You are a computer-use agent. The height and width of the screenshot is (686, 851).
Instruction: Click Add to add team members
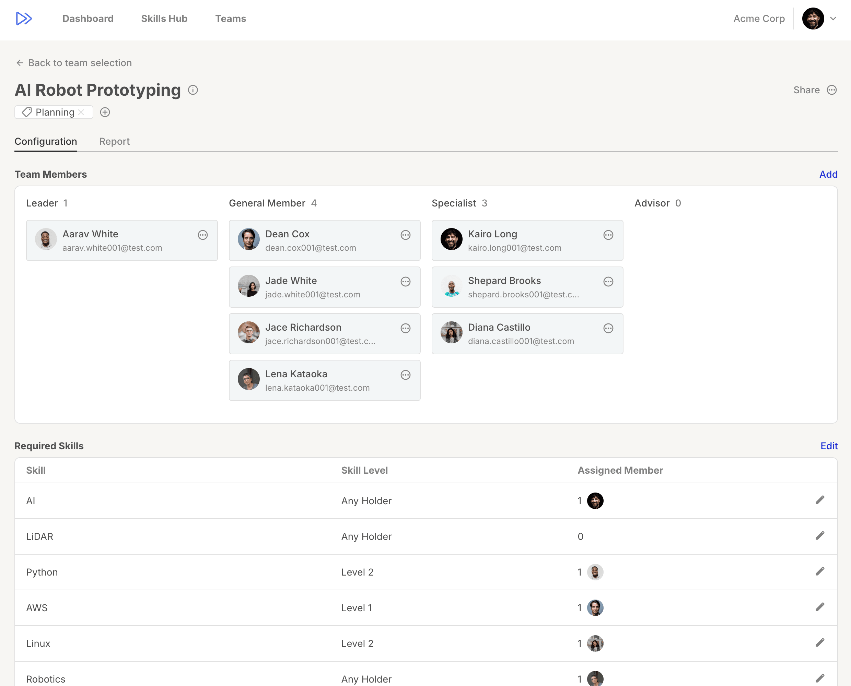(828, 174)
